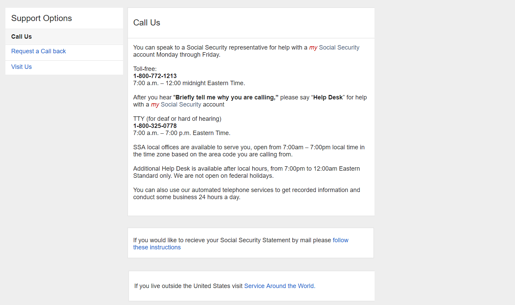The image size is (515, 305).
Task: Click the 7:00 p.m. Eastern Time TTY hours
Action: point(182,133)
